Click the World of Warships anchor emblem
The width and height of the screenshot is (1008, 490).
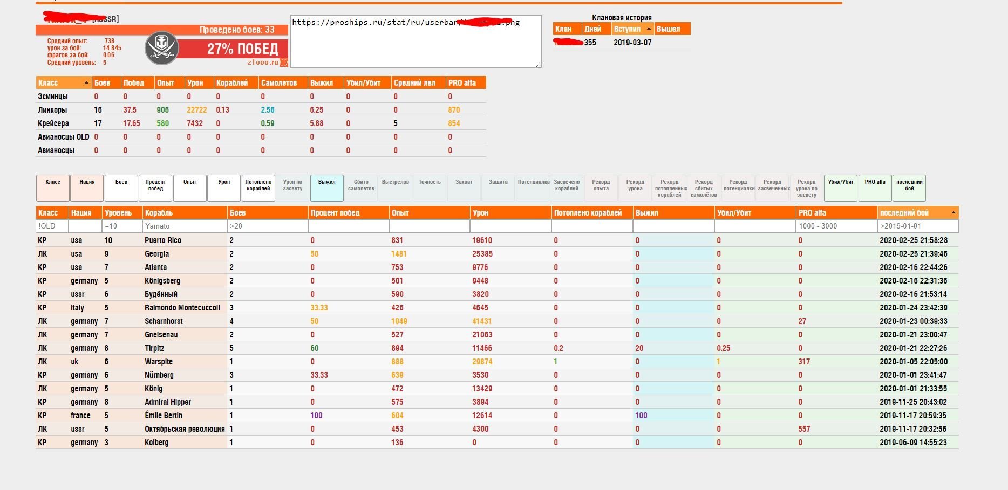(162, 48)
